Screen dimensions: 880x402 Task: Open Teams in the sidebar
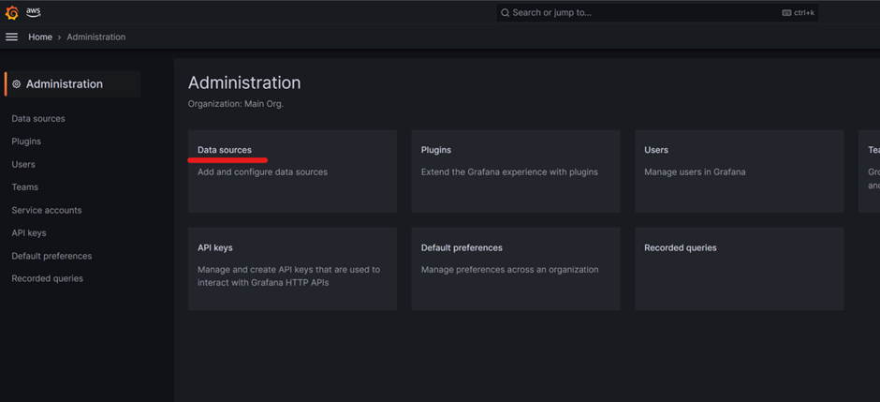pos(25,187)
